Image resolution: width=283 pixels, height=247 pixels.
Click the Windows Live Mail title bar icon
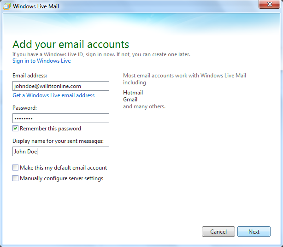click(7, 6)
